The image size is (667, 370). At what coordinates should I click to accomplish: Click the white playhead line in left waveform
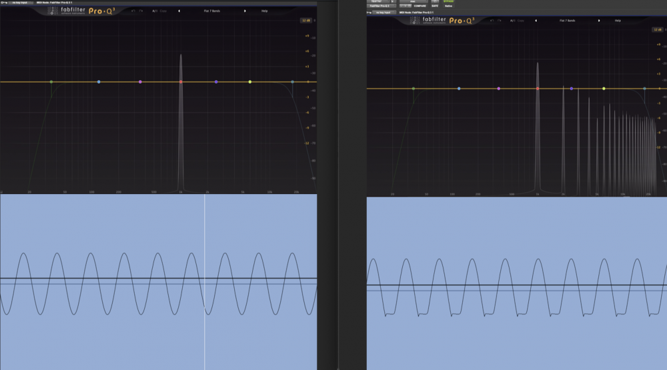205,281
